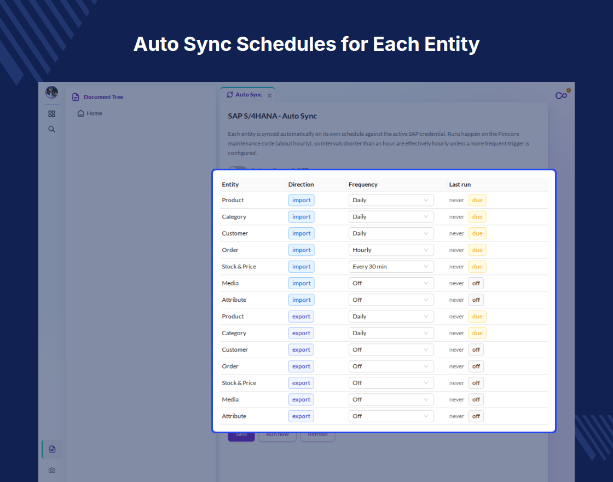The width and height of the screenshot is (613, 482).
Task: Click import badge in Product row
Action: click(302, 200)
